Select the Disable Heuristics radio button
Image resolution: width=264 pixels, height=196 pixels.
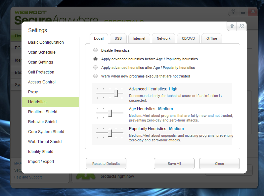tap(96, 50)
